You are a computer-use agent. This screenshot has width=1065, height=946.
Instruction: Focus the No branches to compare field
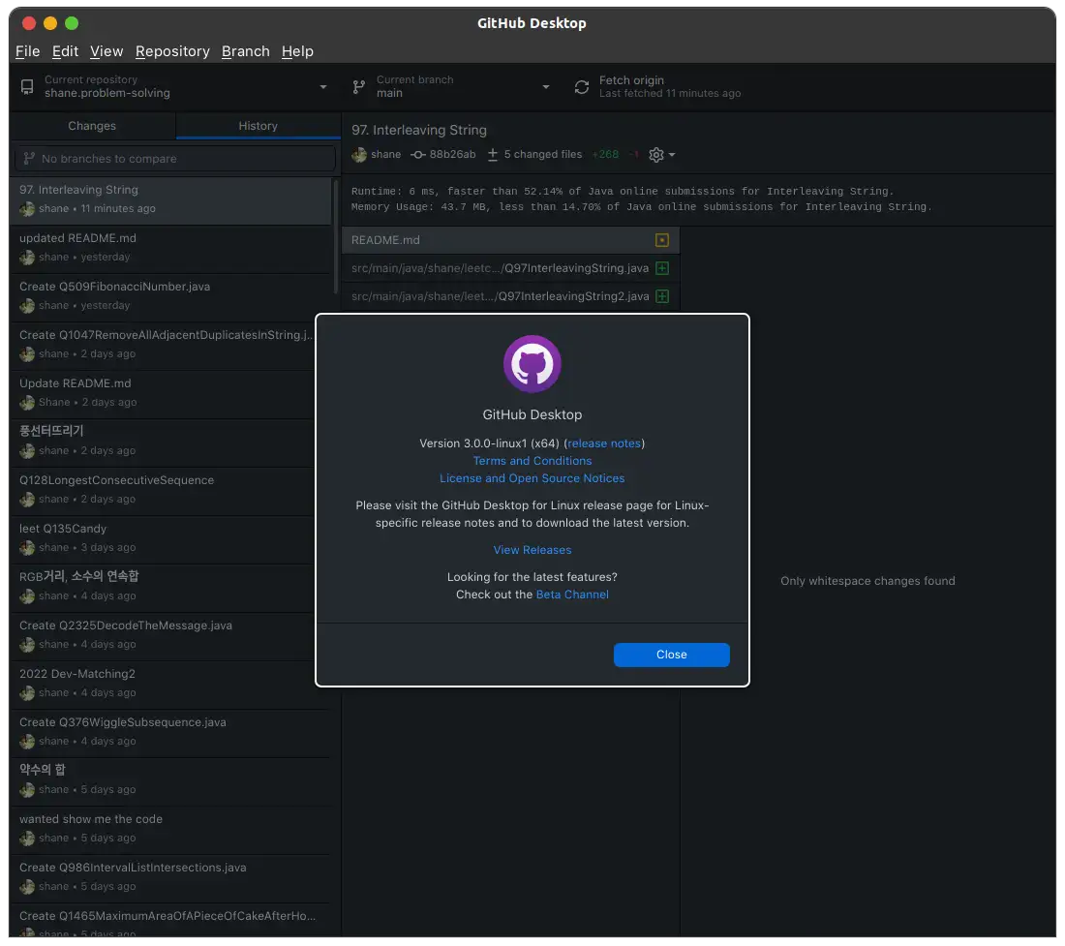175,158
